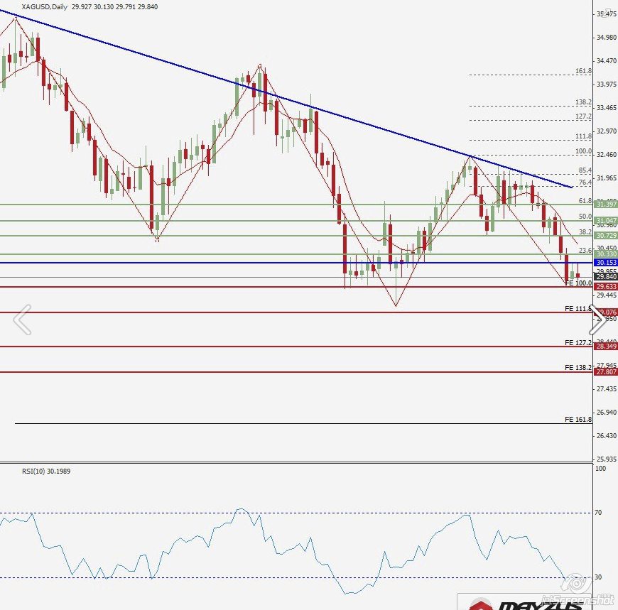Go to the next image with right chevron

pyautogui.click(x=598, y=320)
